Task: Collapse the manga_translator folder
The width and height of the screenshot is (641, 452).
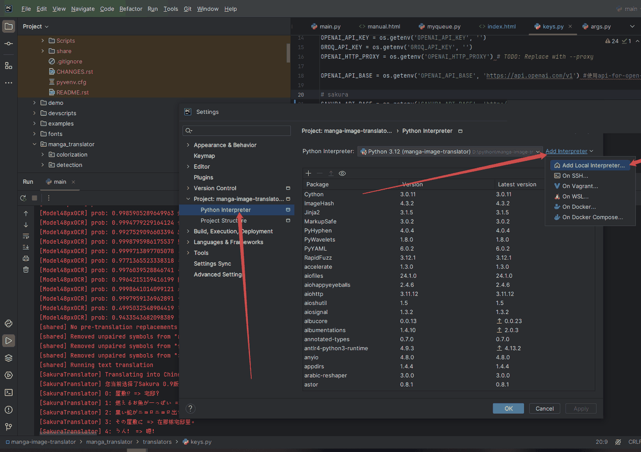Action: click(35, 144)
